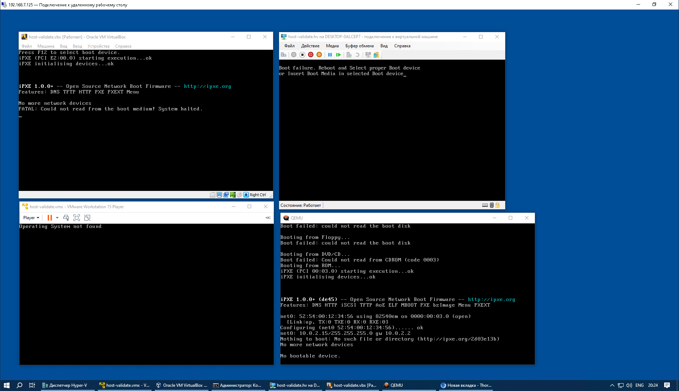
Task: Open Hyper-V Буфер обмена menu
Action: click(x=359, y=46)
